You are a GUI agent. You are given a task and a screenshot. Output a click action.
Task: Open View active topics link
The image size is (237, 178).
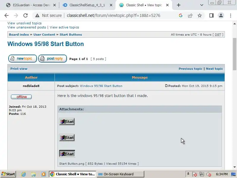coord(64,27)
